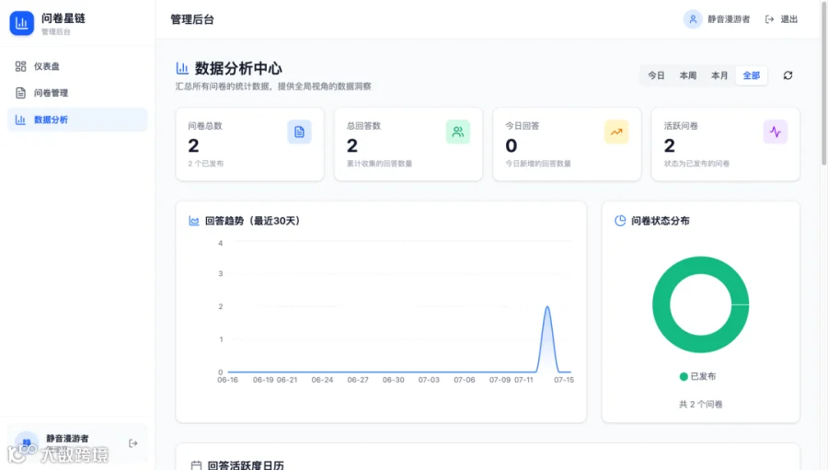Click the 问卷星链 logo icon

22,23
